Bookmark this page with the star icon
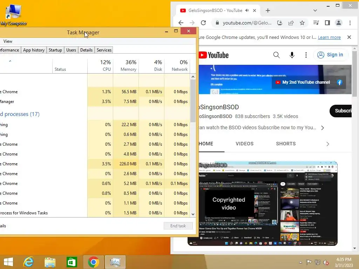Image resolution: width=359 pixels, height=269 pixels. tap(302, 23)
